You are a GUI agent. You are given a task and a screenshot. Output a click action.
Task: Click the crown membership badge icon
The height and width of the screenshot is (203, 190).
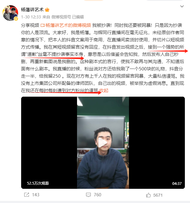coord(47,10)
